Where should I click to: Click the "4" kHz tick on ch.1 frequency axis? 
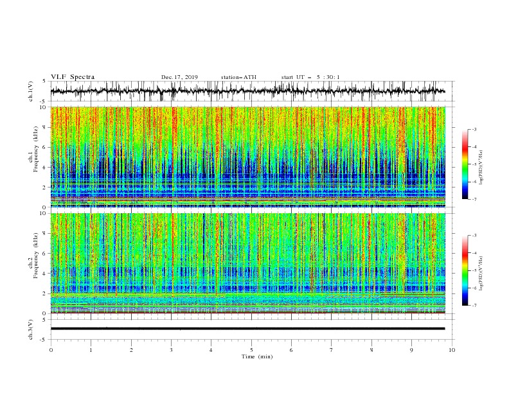[x=45, y=168]
